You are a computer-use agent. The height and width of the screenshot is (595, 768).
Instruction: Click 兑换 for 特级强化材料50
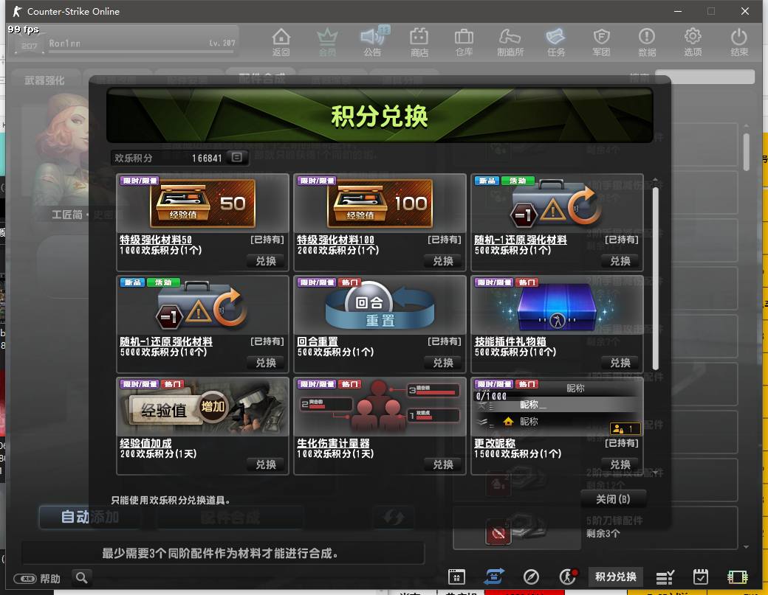click(x=266, y=261)
